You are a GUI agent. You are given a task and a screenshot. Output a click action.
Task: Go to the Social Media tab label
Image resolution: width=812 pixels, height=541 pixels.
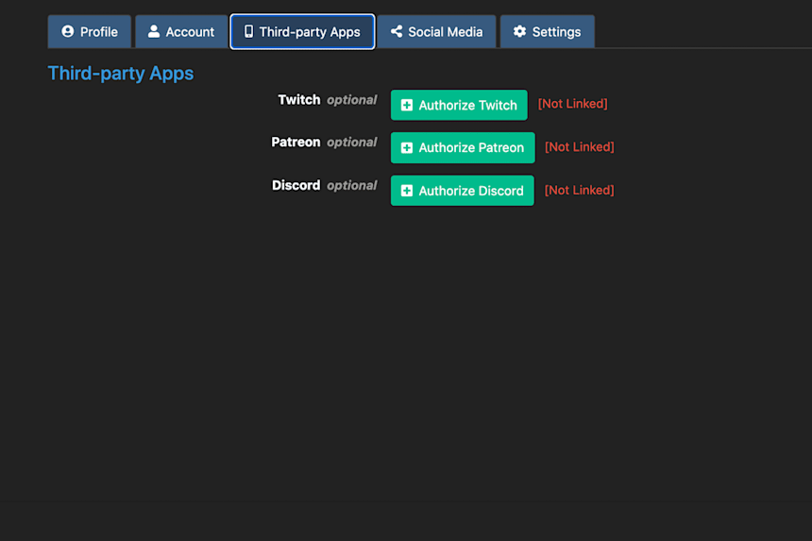446,32
